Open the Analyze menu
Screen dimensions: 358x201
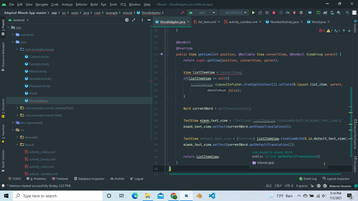tap(67, 4)
